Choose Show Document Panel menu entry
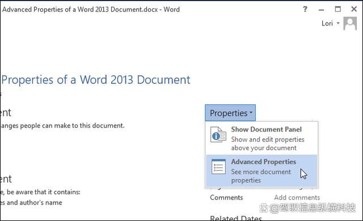 [x=261, y=138]
